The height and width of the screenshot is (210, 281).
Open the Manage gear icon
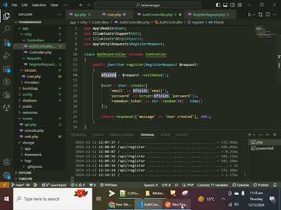7,176
